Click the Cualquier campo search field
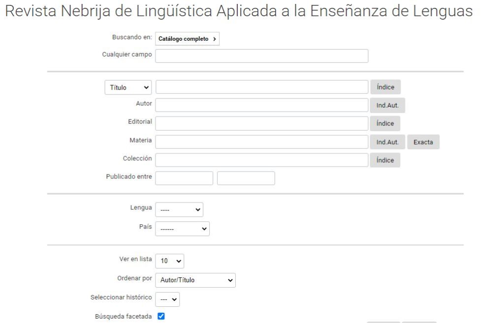 click(x=262, y=56)
